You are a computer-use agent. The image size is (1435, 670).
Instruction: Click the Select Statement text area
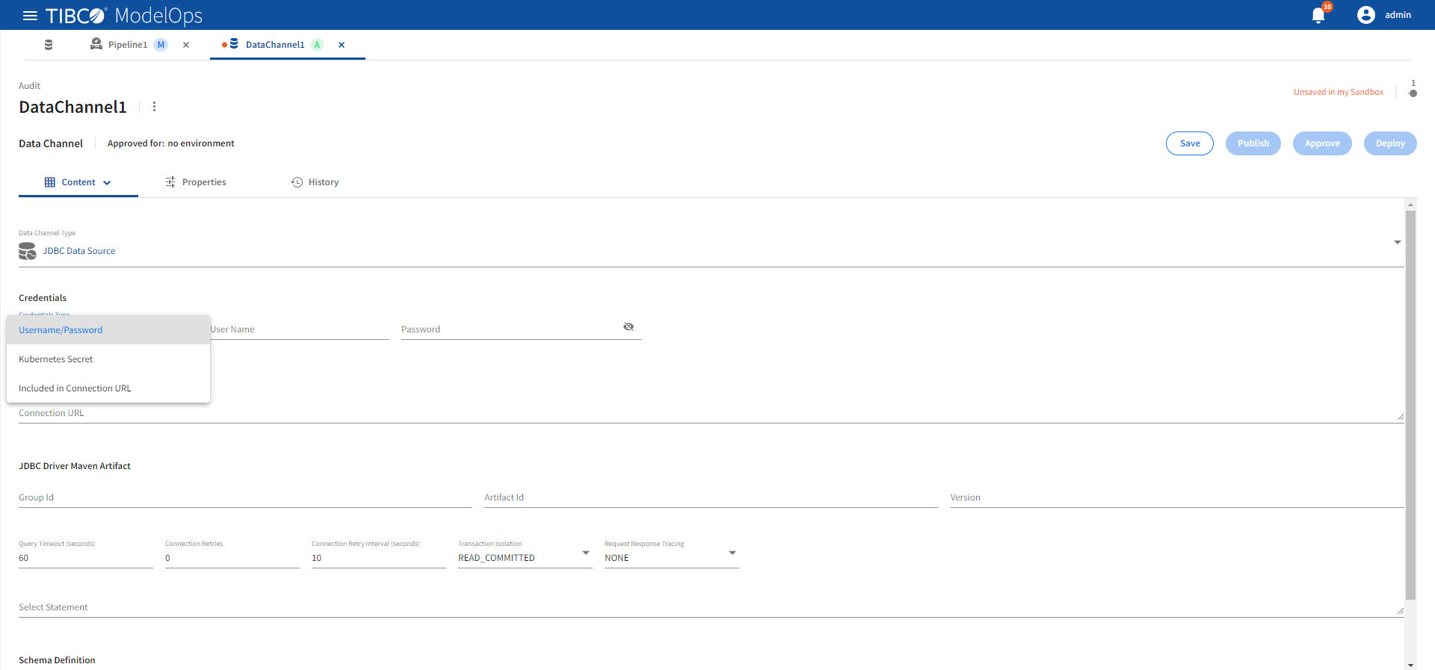click(x=711, y=607)
